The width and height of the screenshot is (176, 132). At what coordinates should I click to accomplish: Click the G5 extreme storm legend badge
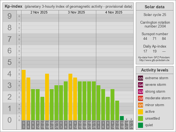pos(141,78)
